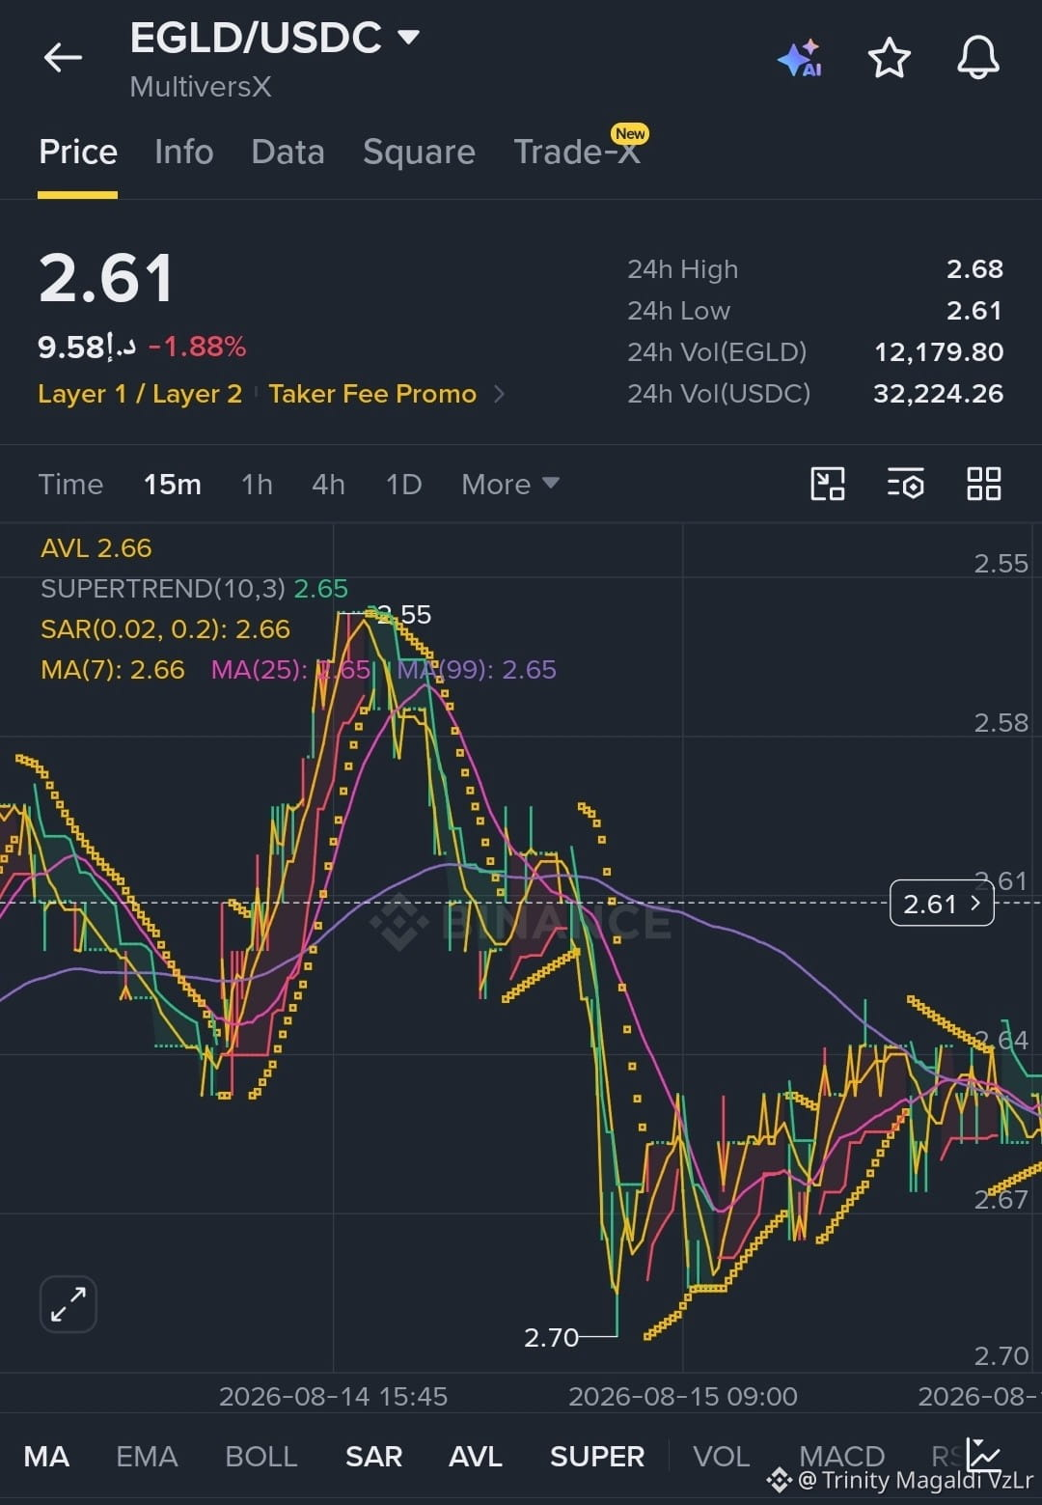Open indicator list icon beside RSI

click(x=984, y=1454)
